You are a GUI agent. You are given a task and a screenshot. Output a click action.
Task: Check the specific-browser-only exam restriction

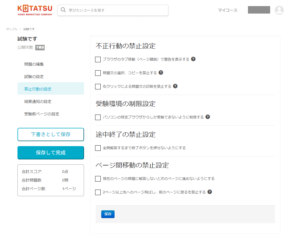coord(98,117)
